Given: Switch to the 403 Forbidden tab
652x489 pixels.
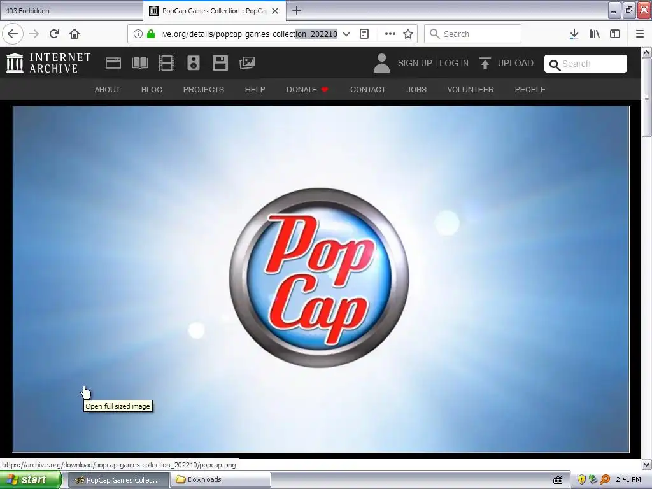Looking at the screenshot, I should tap(71, 11).
